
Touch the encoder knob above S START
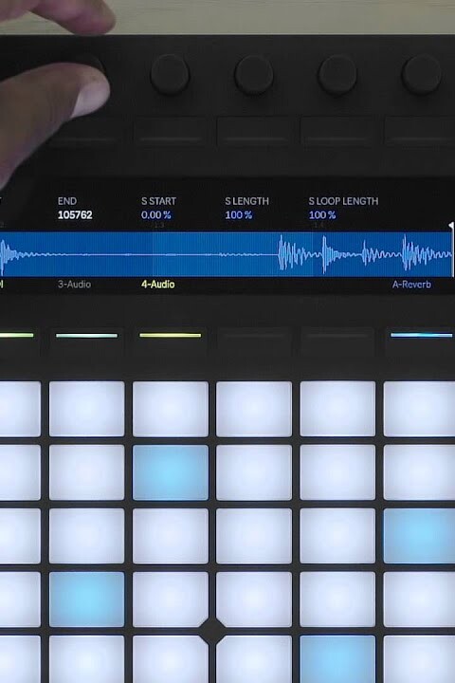(x=170, y=75)
